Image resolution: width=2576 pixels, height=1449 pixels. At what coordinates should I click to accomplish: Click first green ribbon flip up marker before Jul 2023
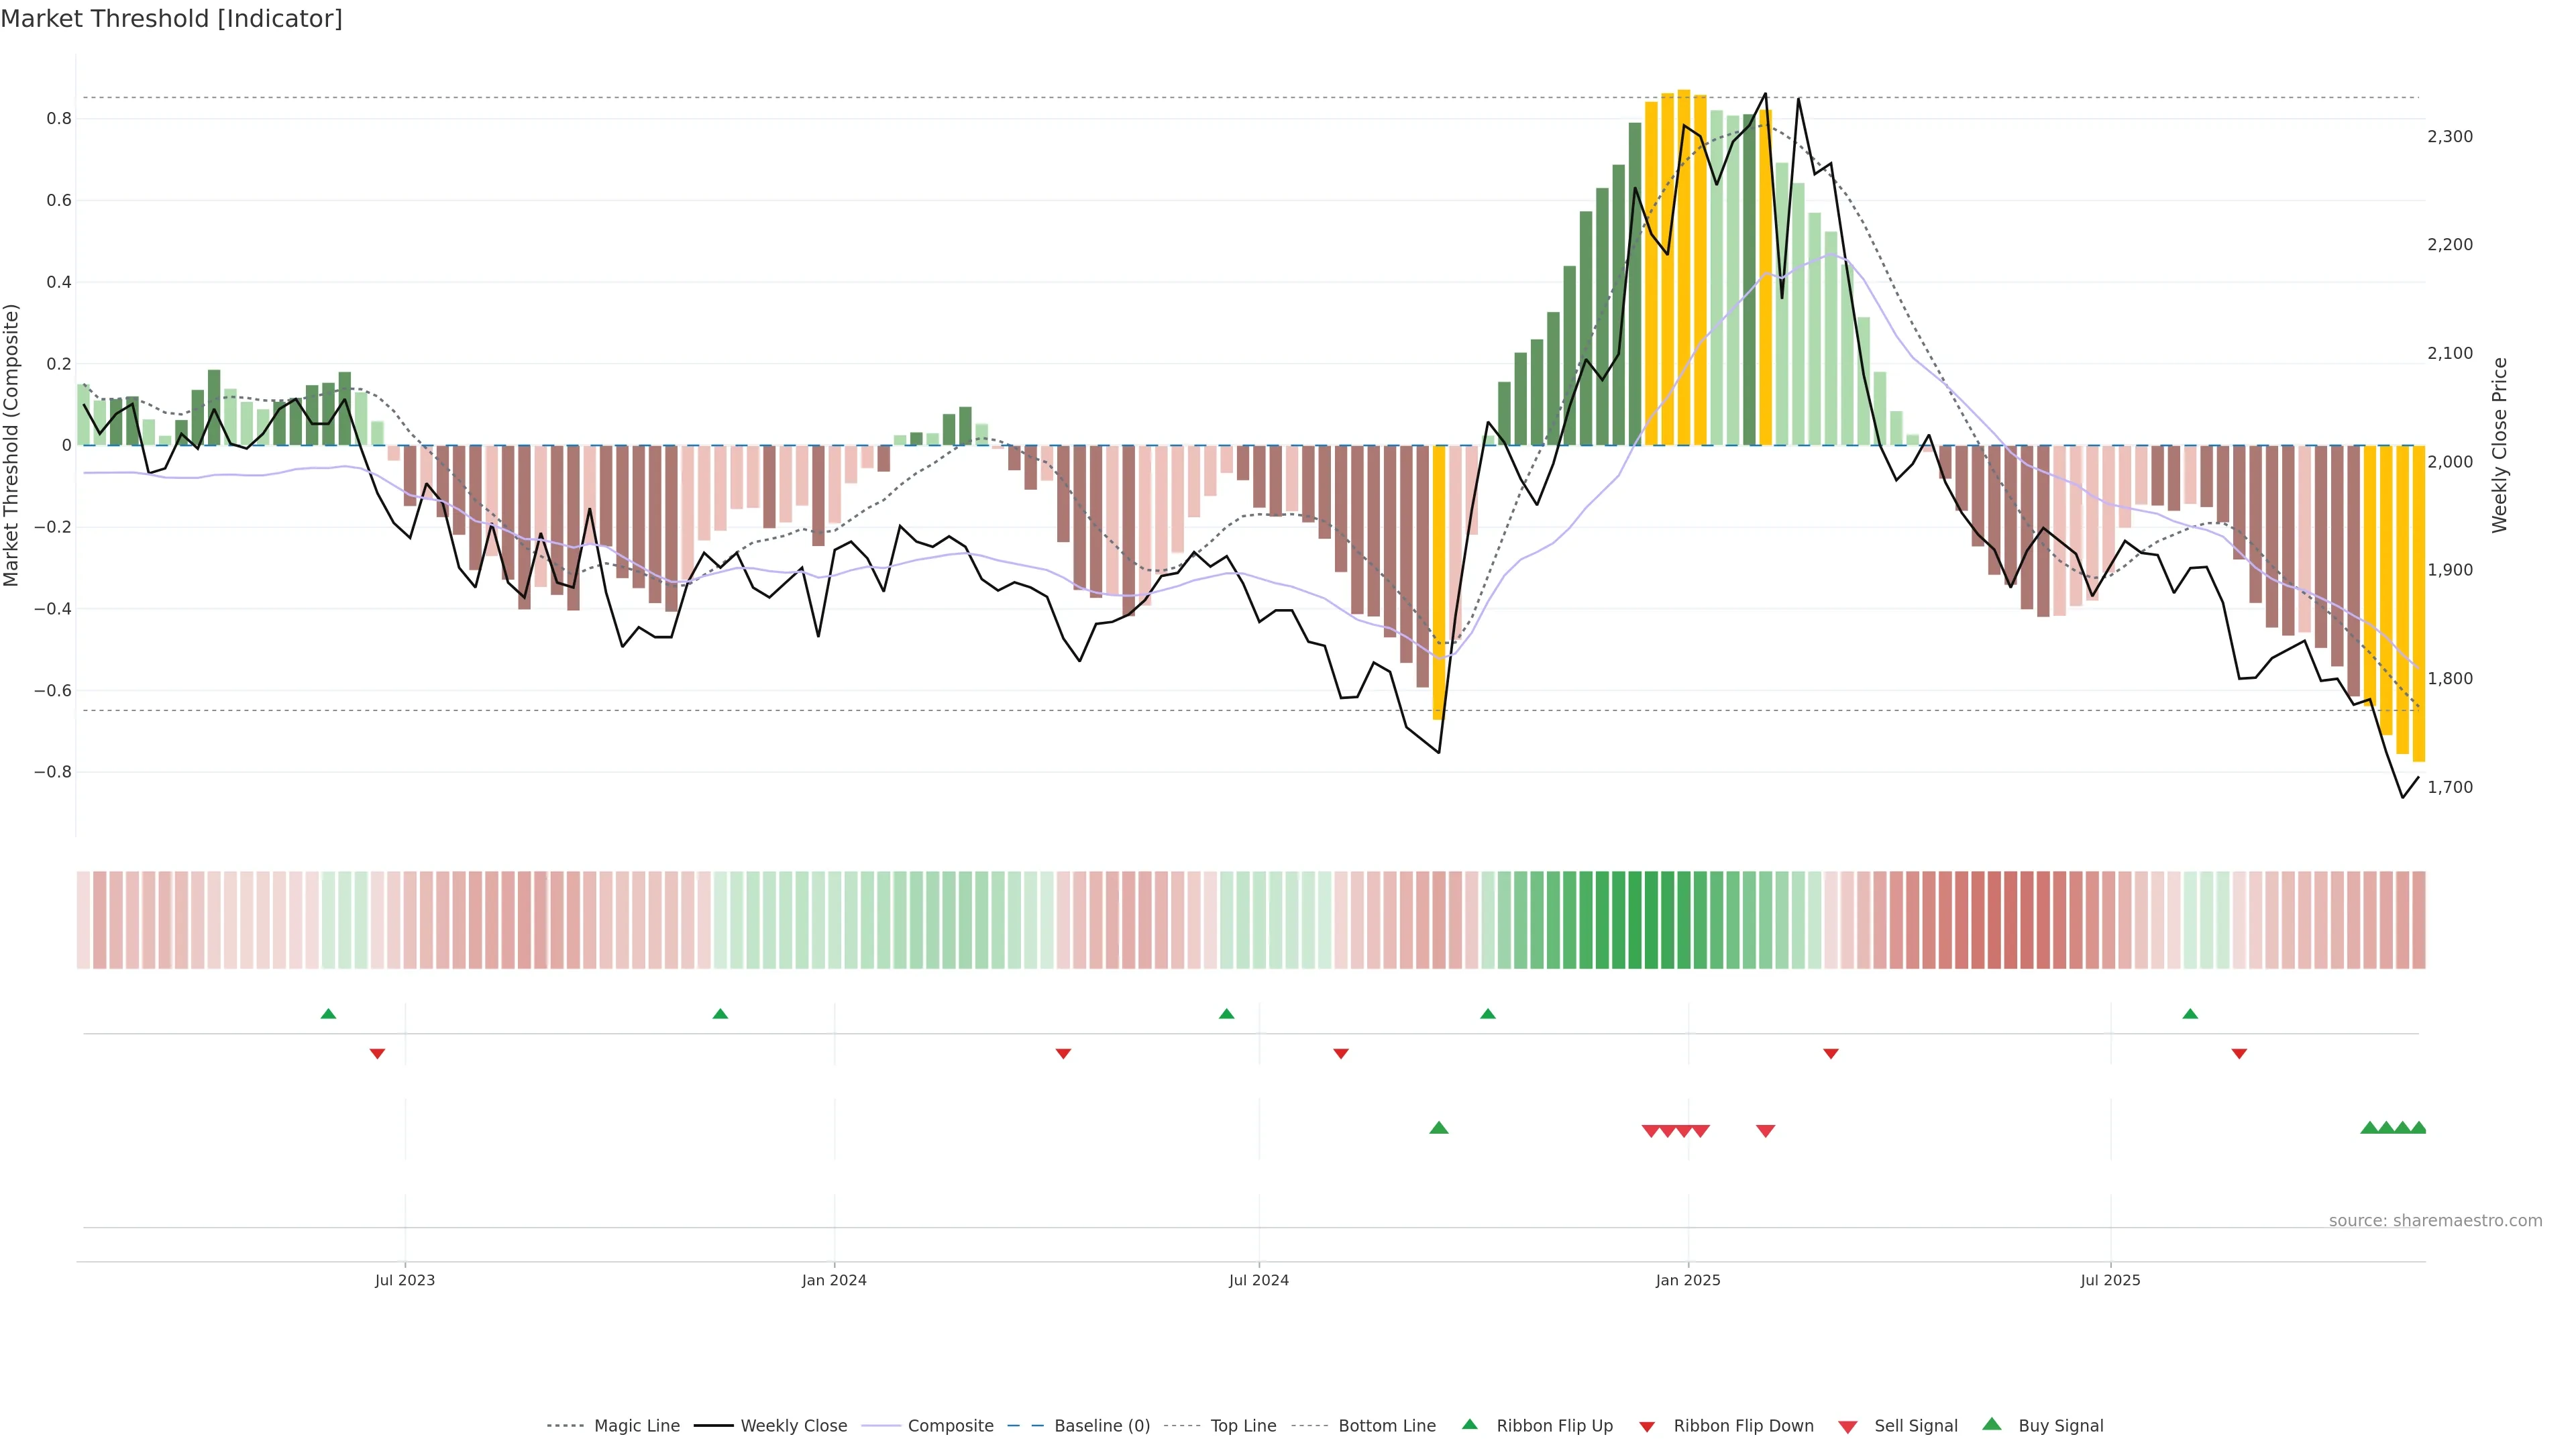click(328, 1014)
